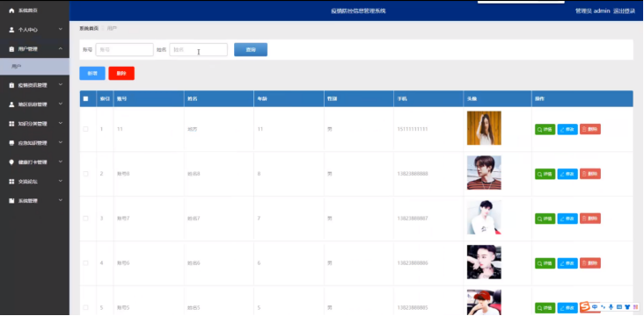This screenshot has width=644, height=316.
Task: Click 删除 for the 账号7 row
Action: pos(589,219)
